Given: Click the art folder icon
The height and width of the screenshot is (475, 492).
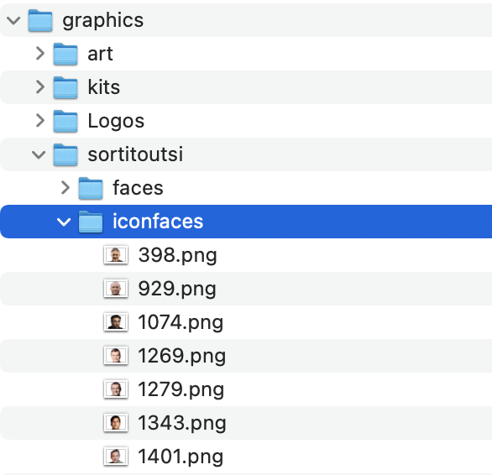Looking at the screenshot, I should 65,54.
